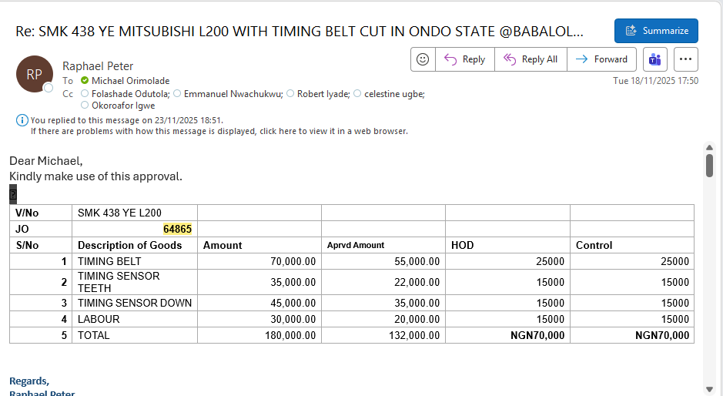The height and width of the screenshot is (396, 723).
Task: Click the HOD total NGN70,000
Action: (537, 336)
